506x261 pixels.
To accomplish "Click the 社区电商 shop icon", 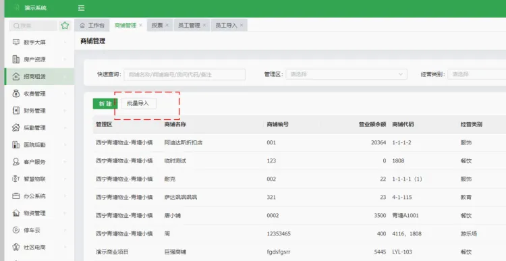I will pos(16,247).
